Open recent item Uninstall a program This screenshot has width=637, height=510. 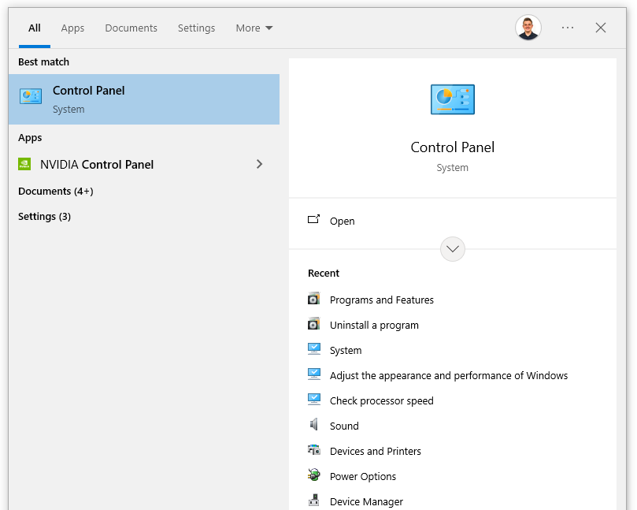point(374,325)
